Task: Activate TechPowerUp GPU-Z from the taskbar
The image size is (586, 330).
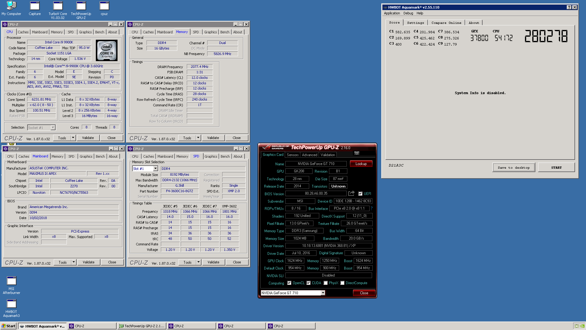Action: click(142, 326)
